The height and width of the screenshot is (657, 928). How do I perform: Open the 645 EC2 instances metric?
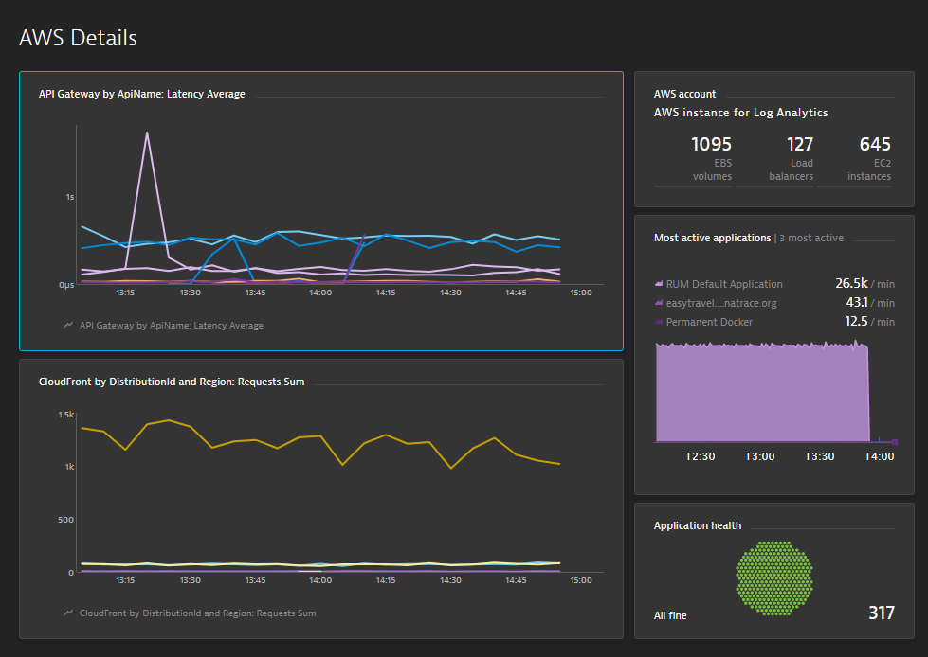(854, 160)
